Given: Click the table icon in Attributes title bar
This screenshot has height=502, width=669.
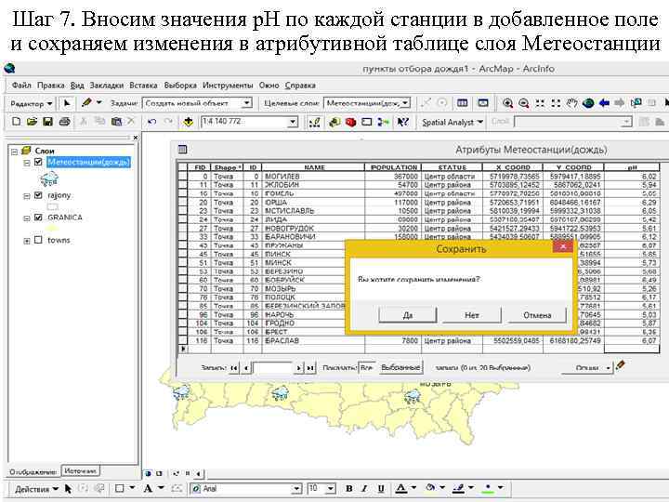Looking at the screenshot, I should [183, 150].
